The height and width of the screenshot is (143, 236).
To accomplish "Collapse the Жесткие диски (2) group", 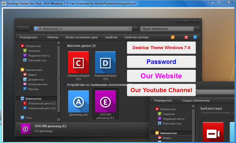I will tap(64, 46).
